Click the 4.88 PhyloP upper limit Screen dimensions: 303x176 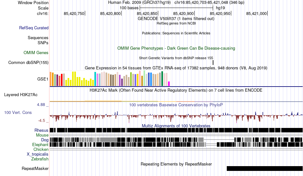pyautogui.click(x=41, y=105)
